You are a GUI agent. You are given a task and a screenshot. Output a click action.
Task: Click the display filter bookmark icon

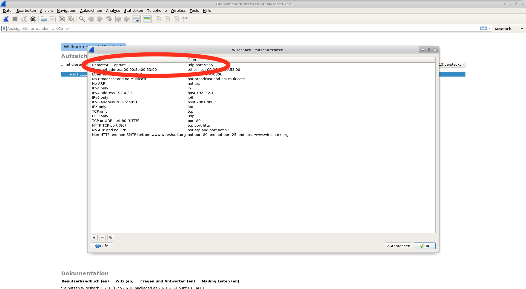pyautogui.click(x=4, y=28)
